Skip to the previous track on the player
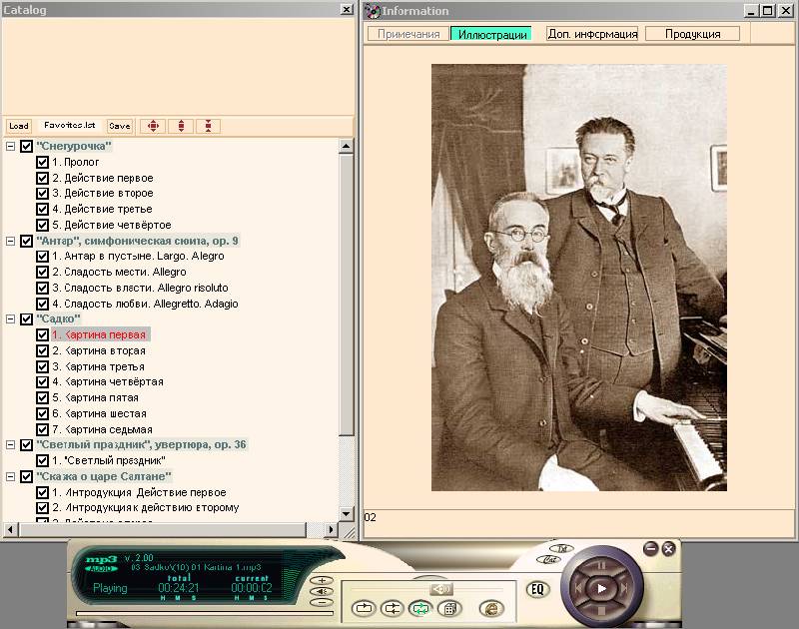 (x=578, y=588)
